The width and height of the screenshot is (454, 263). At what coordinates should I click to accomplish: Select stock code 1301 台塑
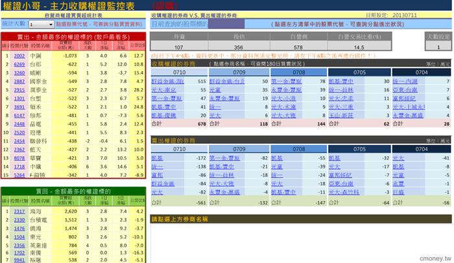click(x=19, y=98)
